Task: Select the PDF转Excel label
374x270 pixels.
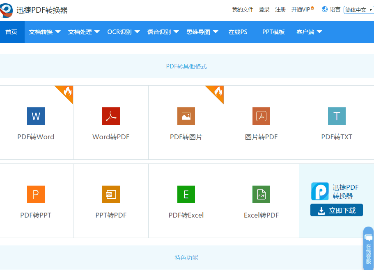Action: tap(186, 215)
